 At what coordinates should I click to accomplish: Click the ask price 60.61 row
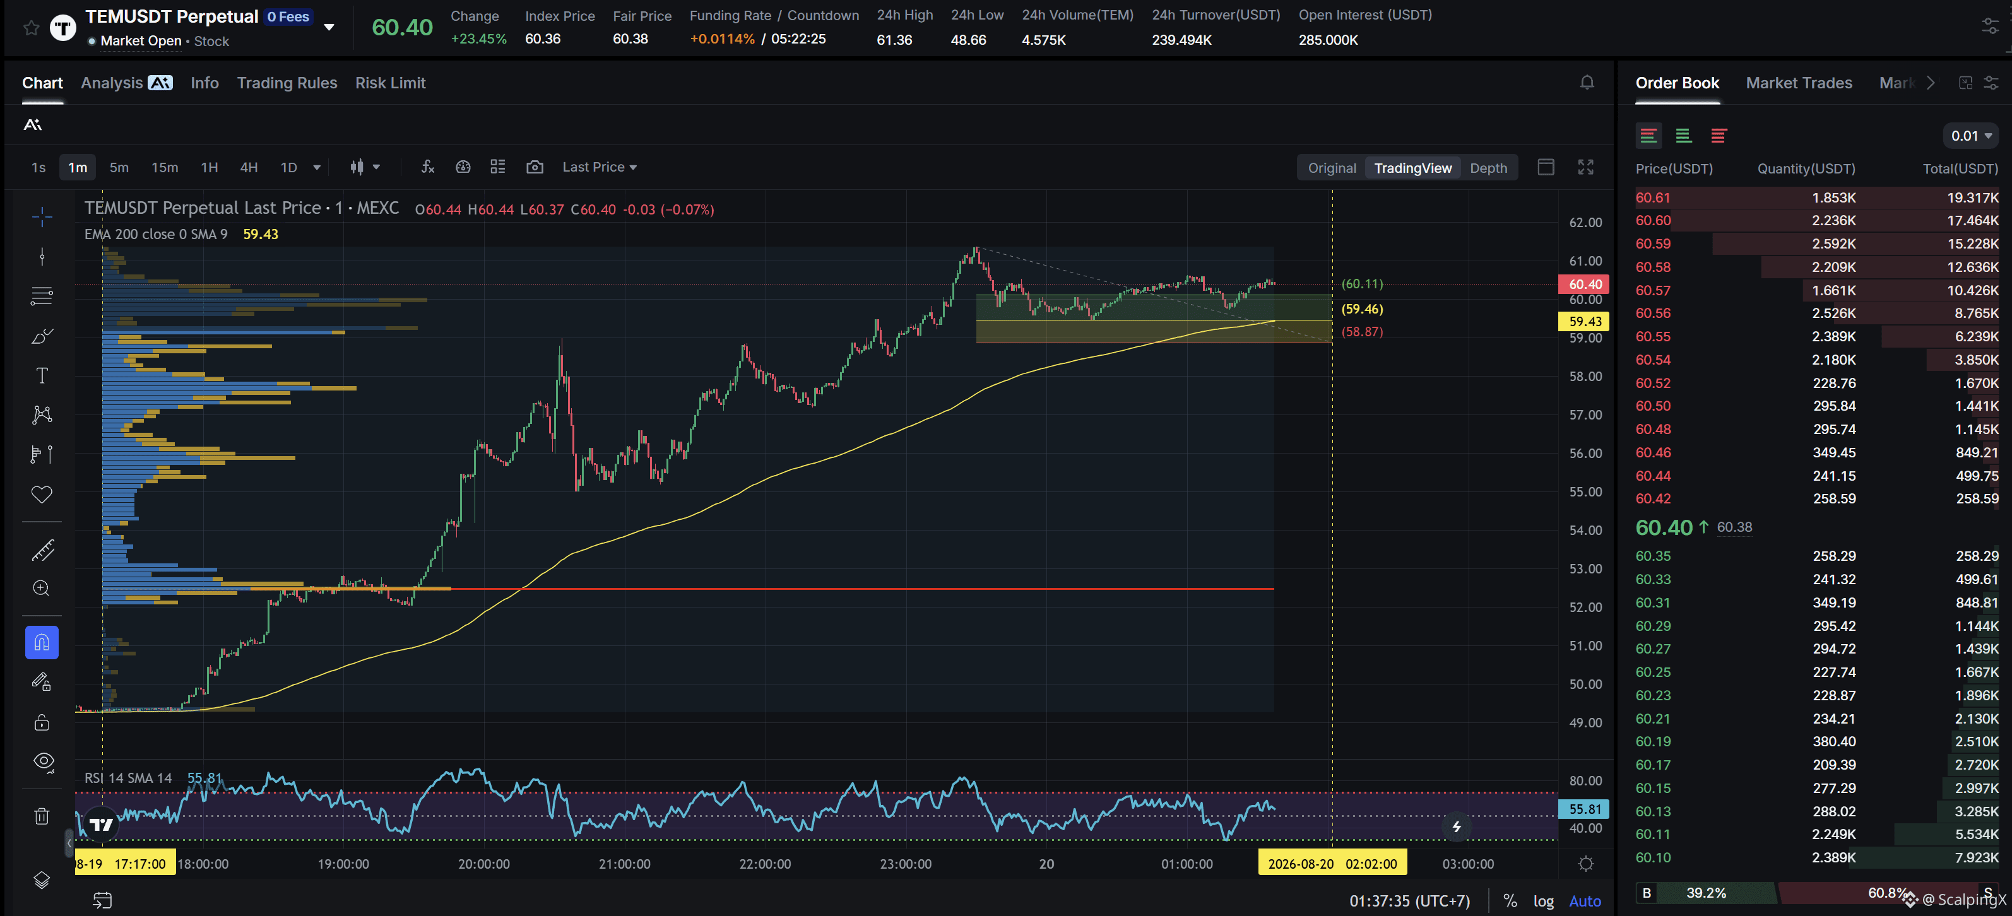click(x=1817, y=197)
